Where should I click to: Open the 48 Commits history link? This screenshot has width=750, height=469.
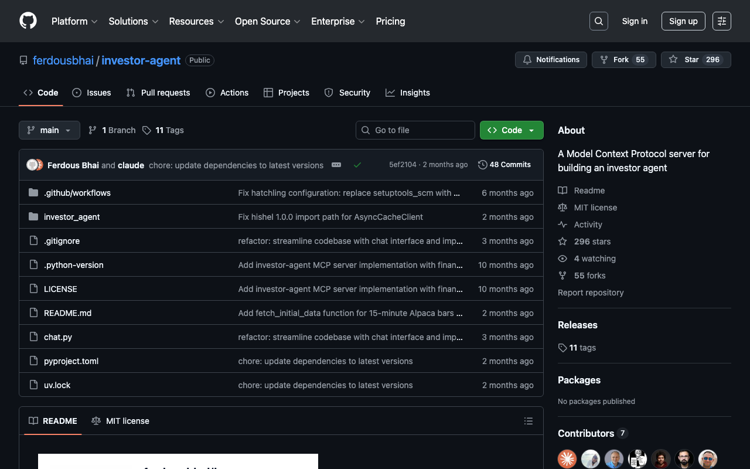click(x=504, y=165)
